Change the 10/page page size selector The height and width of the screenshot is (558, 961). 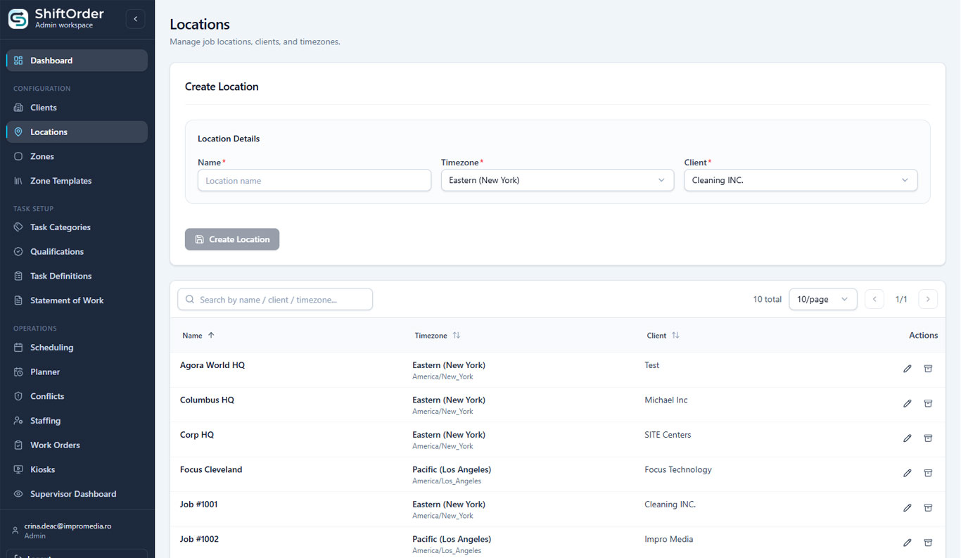click(823, 299)
